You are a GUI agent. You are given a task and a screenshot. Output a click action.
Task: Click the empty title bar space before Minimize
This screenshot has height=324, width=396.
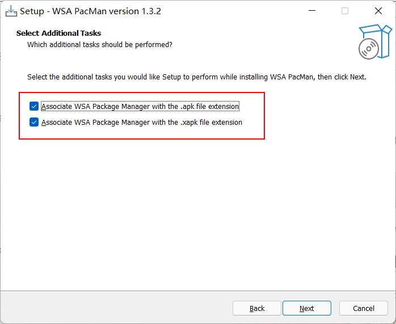[x=238, y=11]
